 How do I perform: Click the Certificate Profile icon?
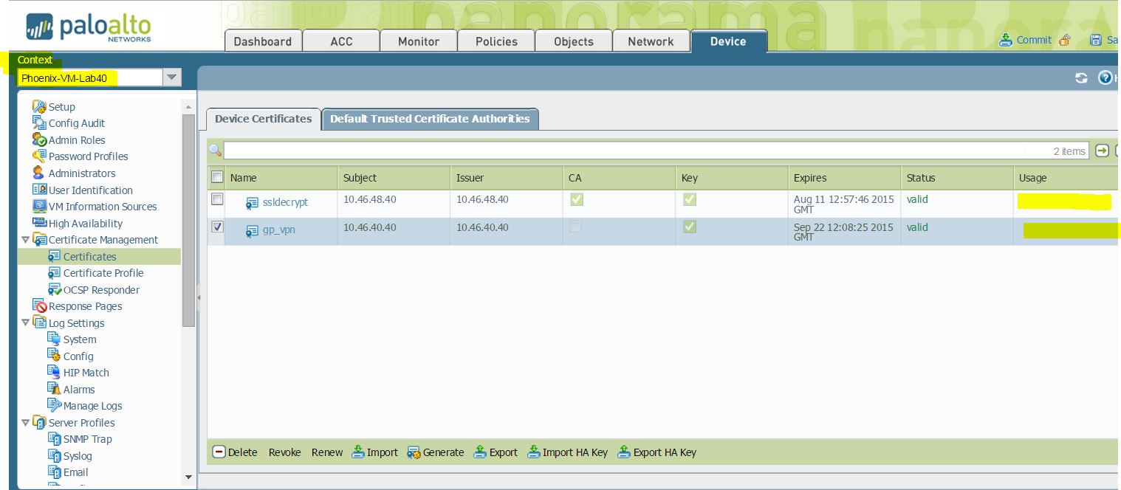[x=54, y=273]
